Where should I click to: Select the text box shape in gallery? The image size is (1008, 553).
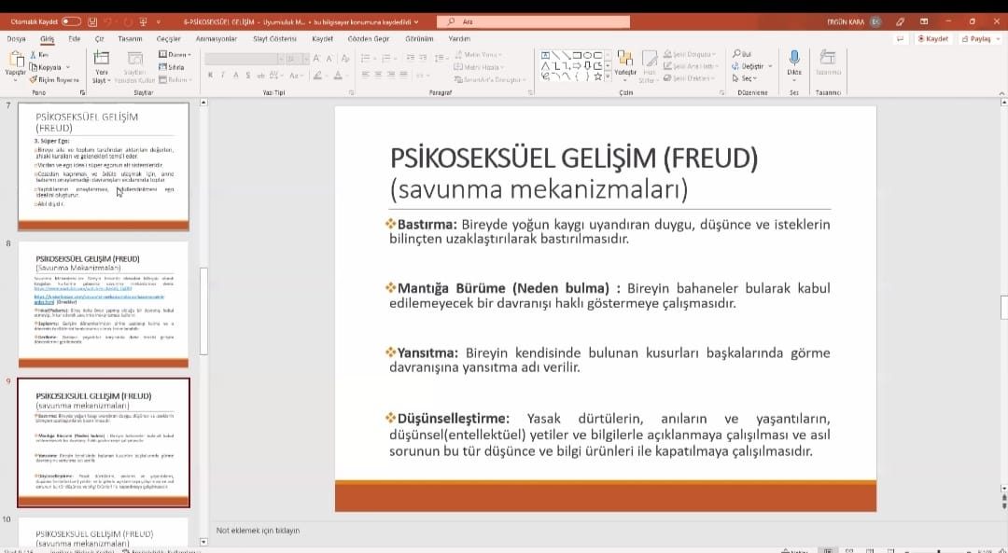click(x=545, y=55)
